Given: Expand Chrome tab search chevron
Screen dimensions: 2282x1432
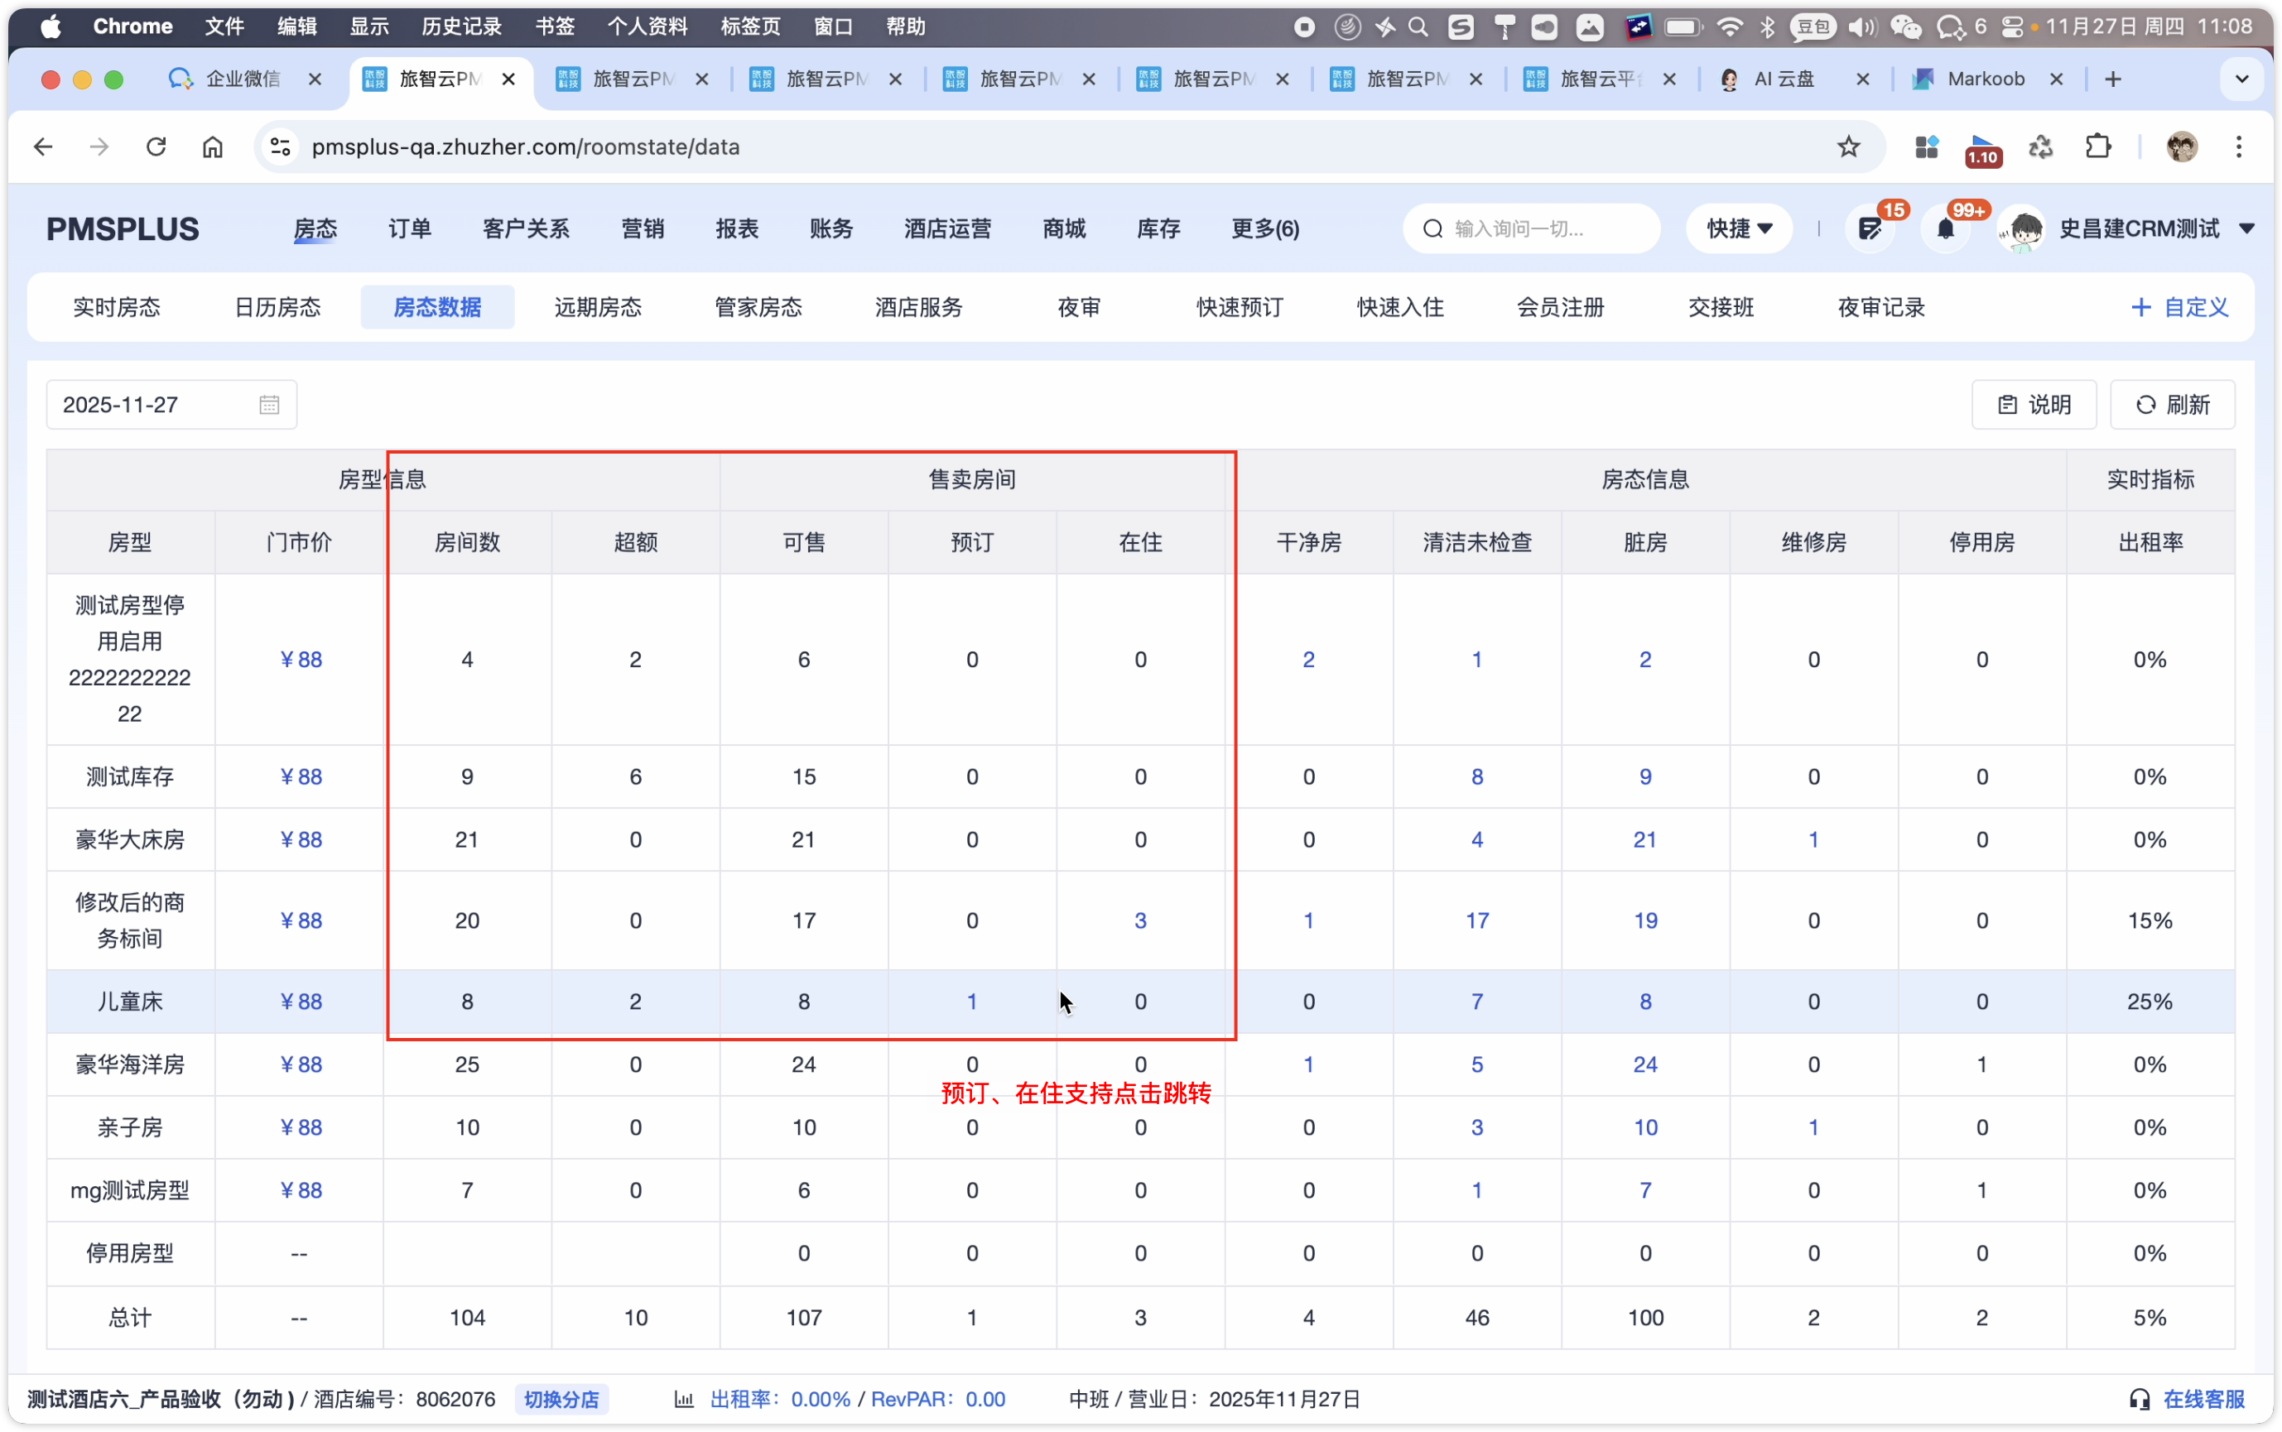Looking at the screenshot, I should [x=2241, y=79].
